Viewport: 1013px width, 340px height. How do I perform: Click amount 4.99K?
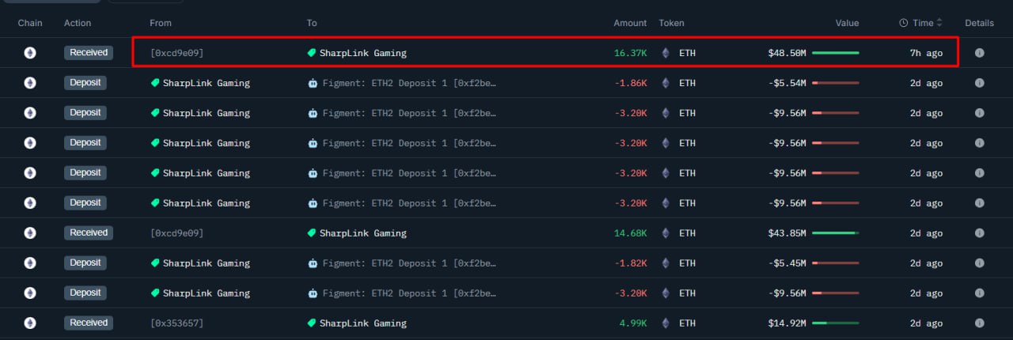pos(633,323)
